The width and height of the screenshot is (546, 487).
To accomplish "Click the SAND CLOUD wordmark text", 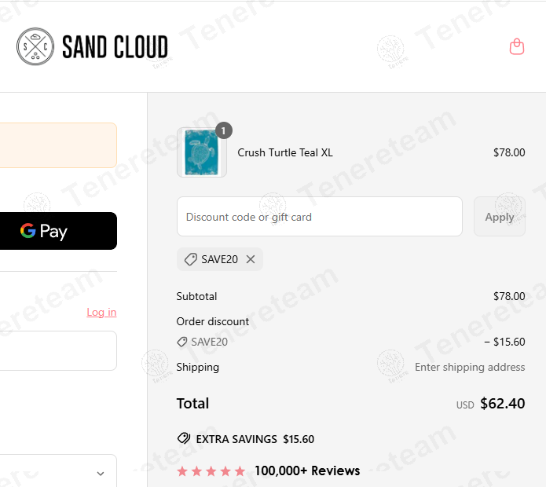I will click(x=115, y=47).
